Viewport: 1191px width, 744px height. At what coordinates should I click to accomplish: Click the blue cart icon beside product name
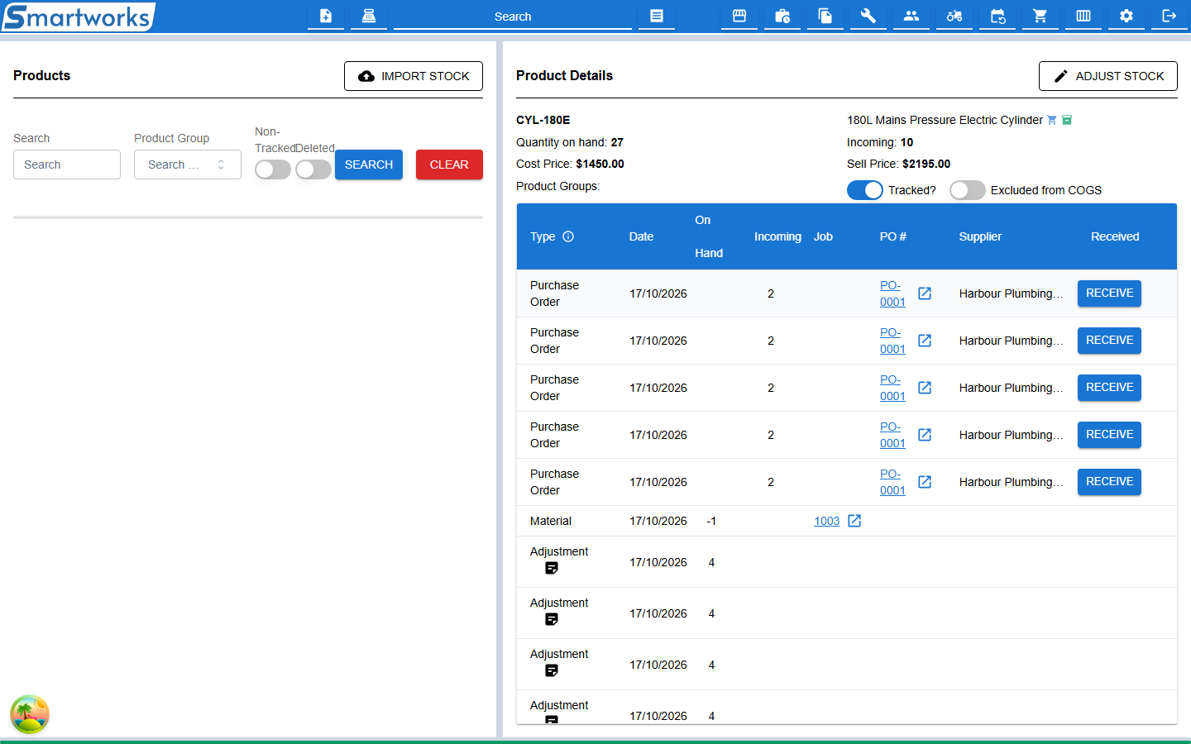[1052, 120]
